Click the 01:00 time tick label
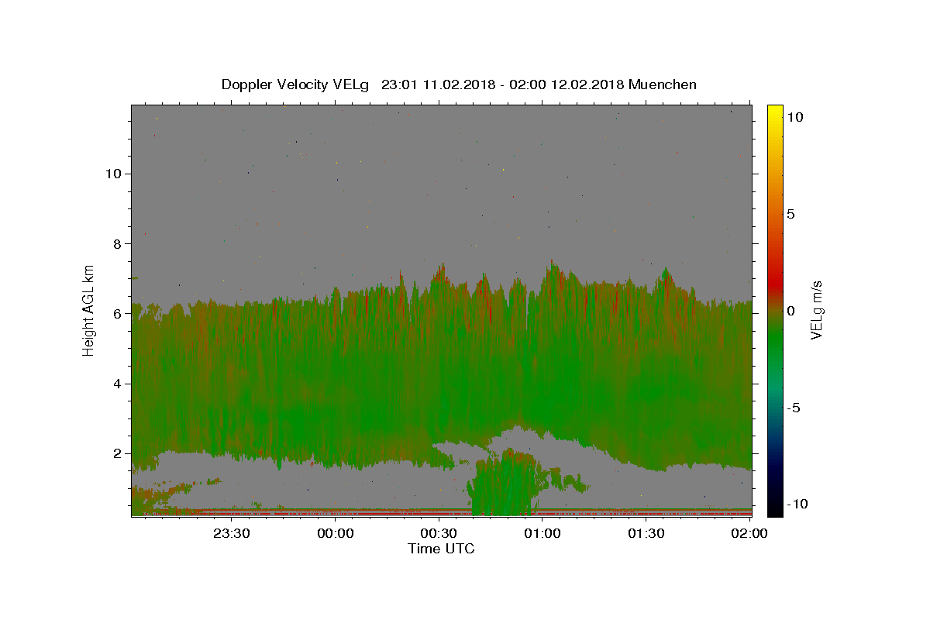This screenshot has height=620, width=930. (542, 533)
